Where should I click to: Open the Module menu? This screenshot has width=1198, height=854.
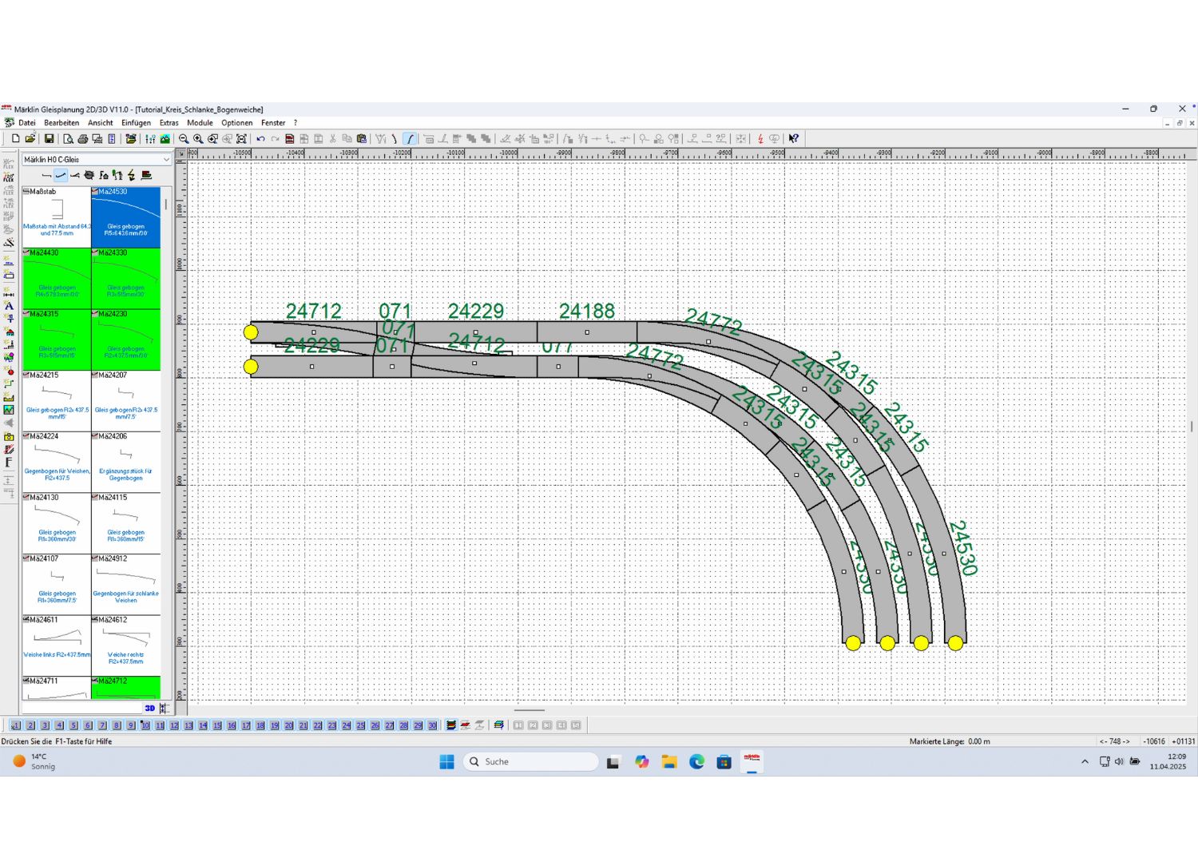[200, 123]
